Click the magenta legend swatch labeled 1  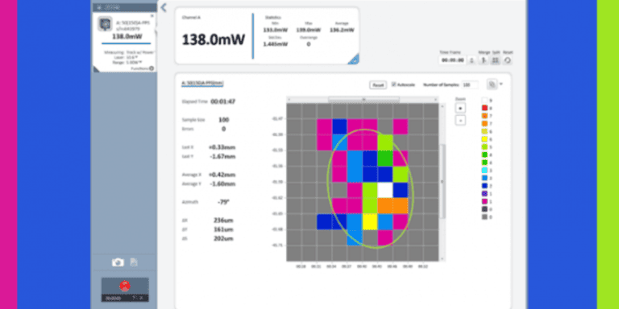(484, 201)
